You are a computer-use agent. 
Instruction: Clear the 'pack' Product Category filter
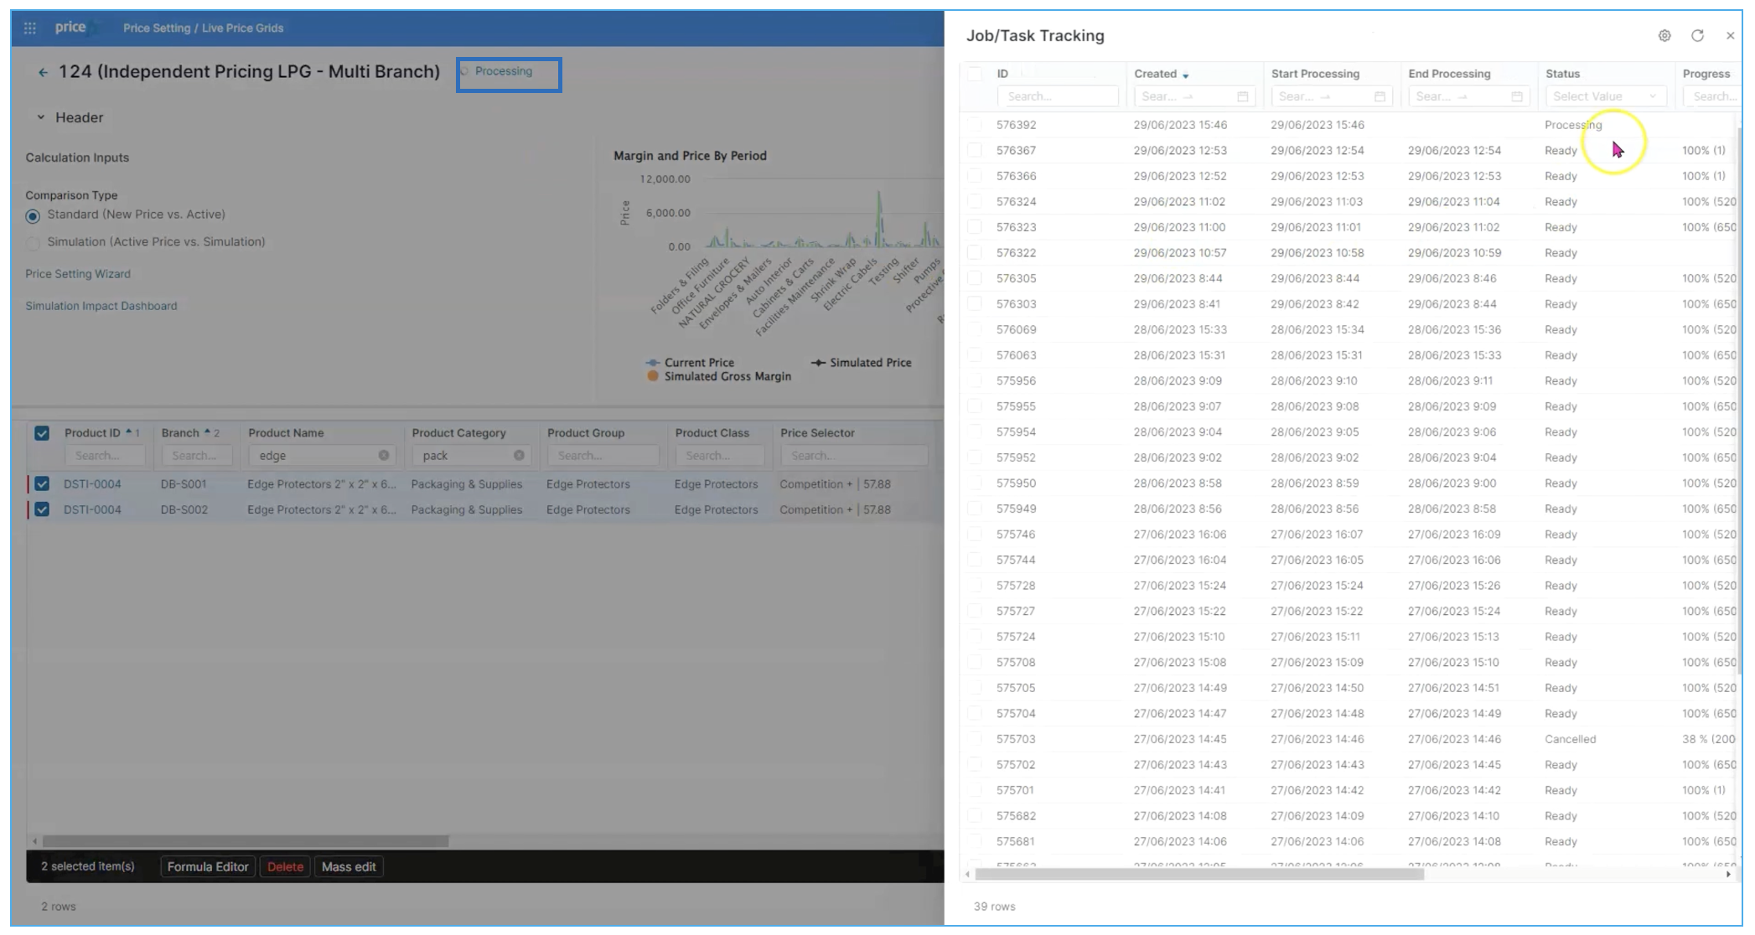click(519, 455)
